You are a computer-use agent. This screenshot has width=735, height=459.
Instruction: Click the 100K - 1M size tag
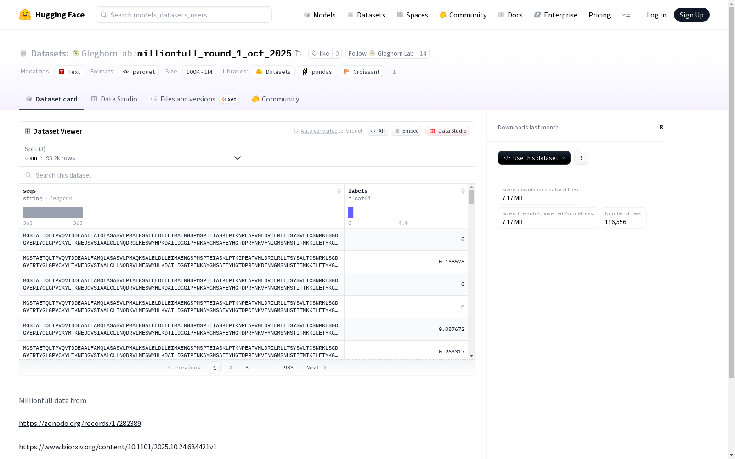pyautogui.click(x=199, y=72)
